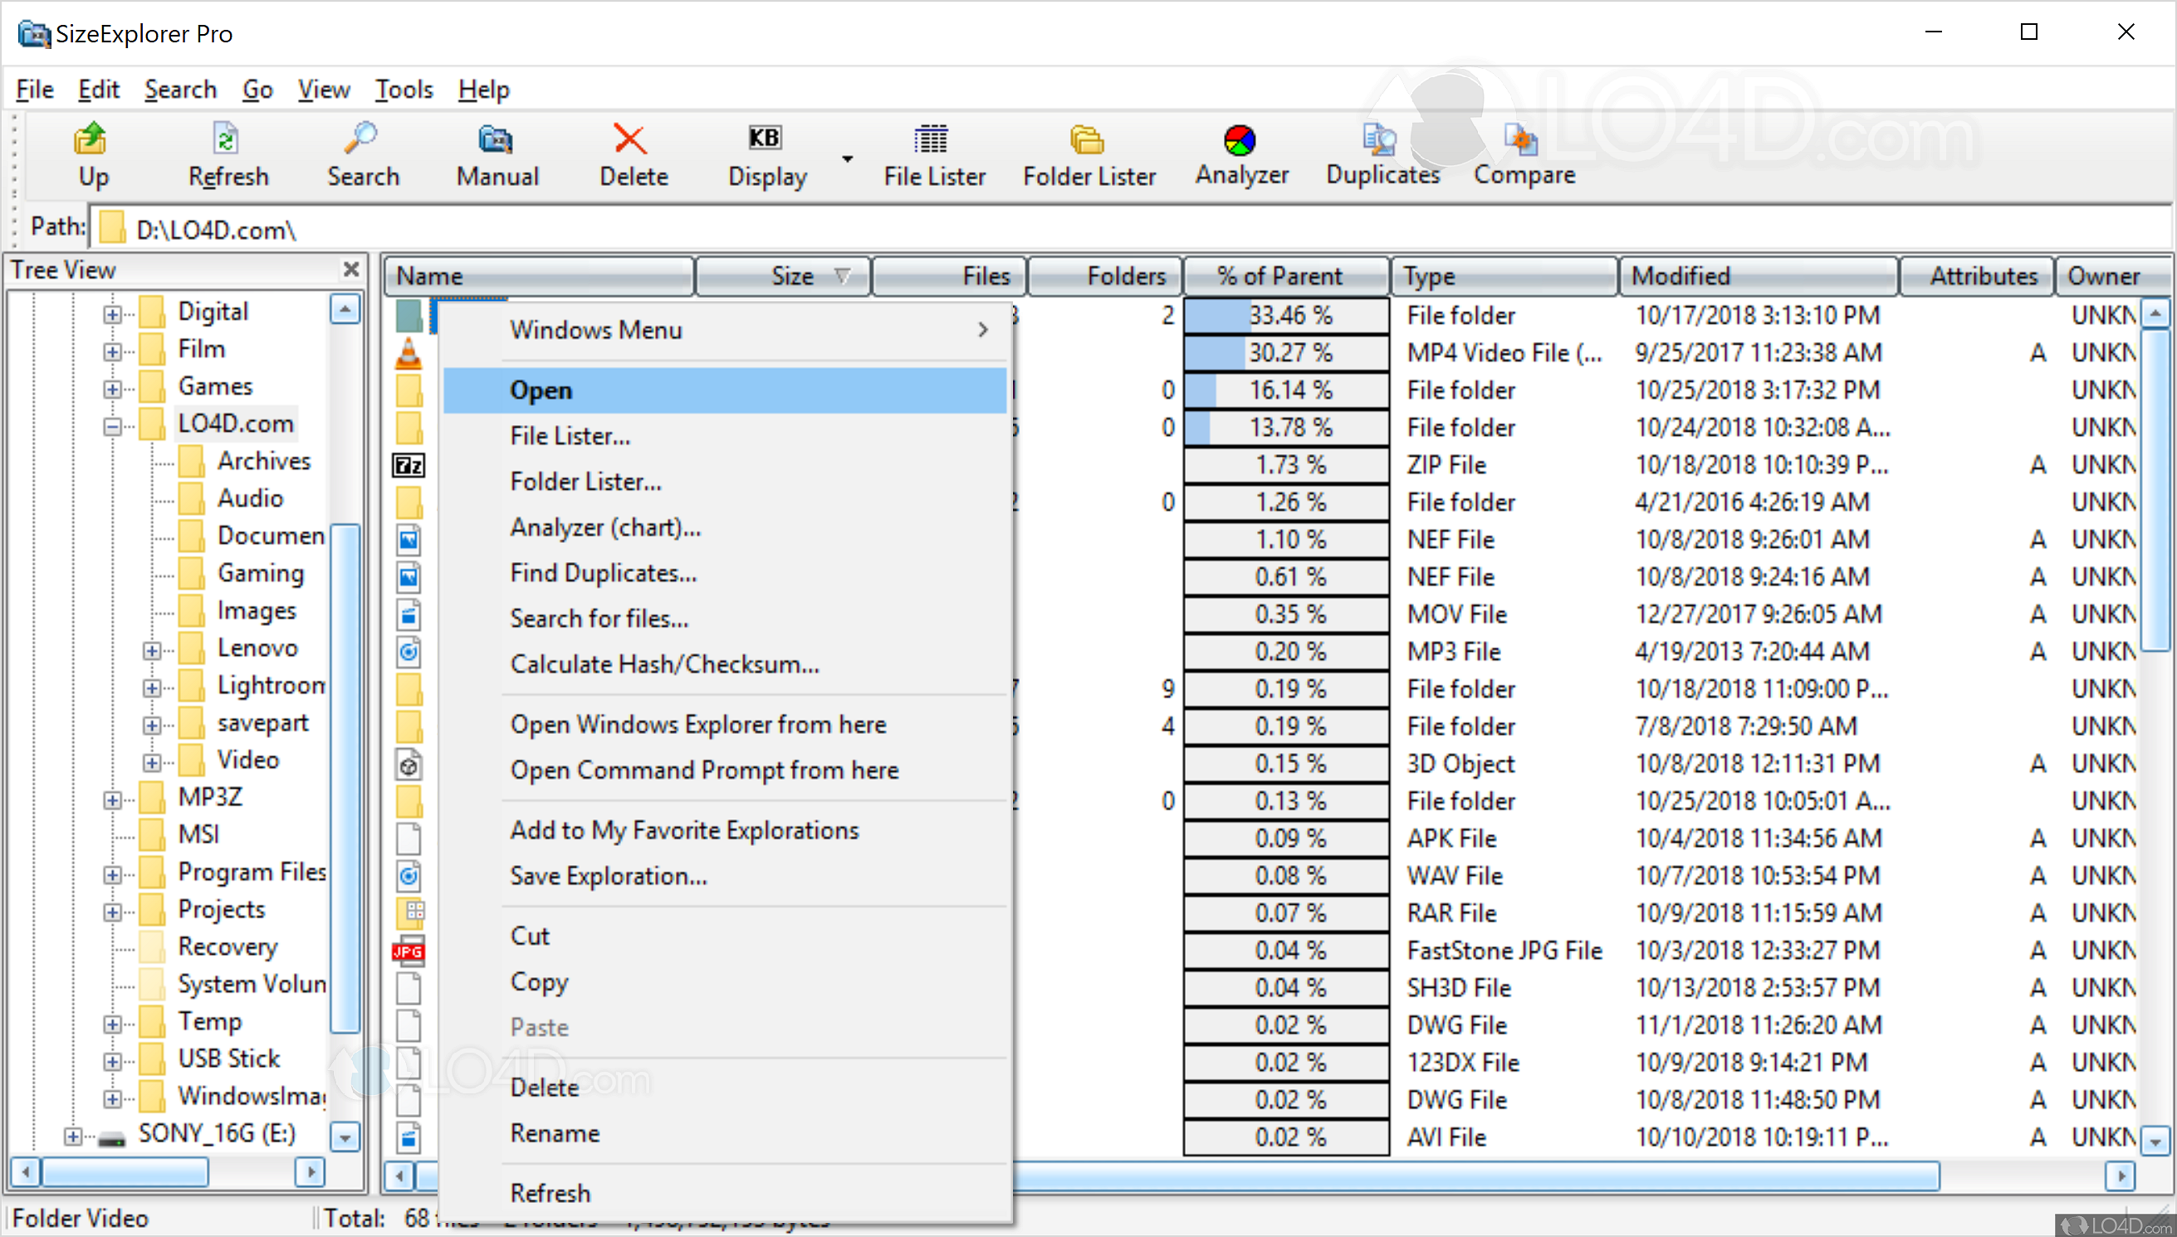The image size is (2177, 1237).
Task: Click the SizeExplorer Pro title icon
Action: click(x=34, y=33)
